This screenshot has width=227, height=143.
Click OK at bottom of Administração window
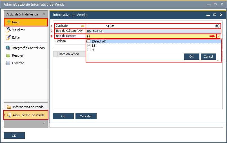click(14, 136)
